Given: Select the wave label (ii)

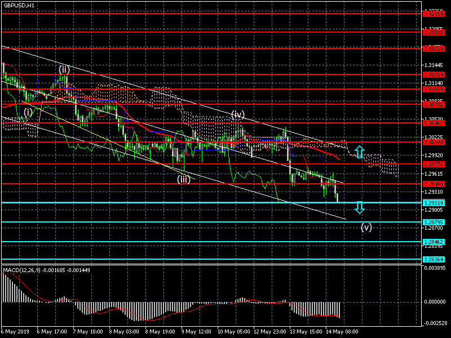Looking at the screenshot, I should click(x=64, y=69).
